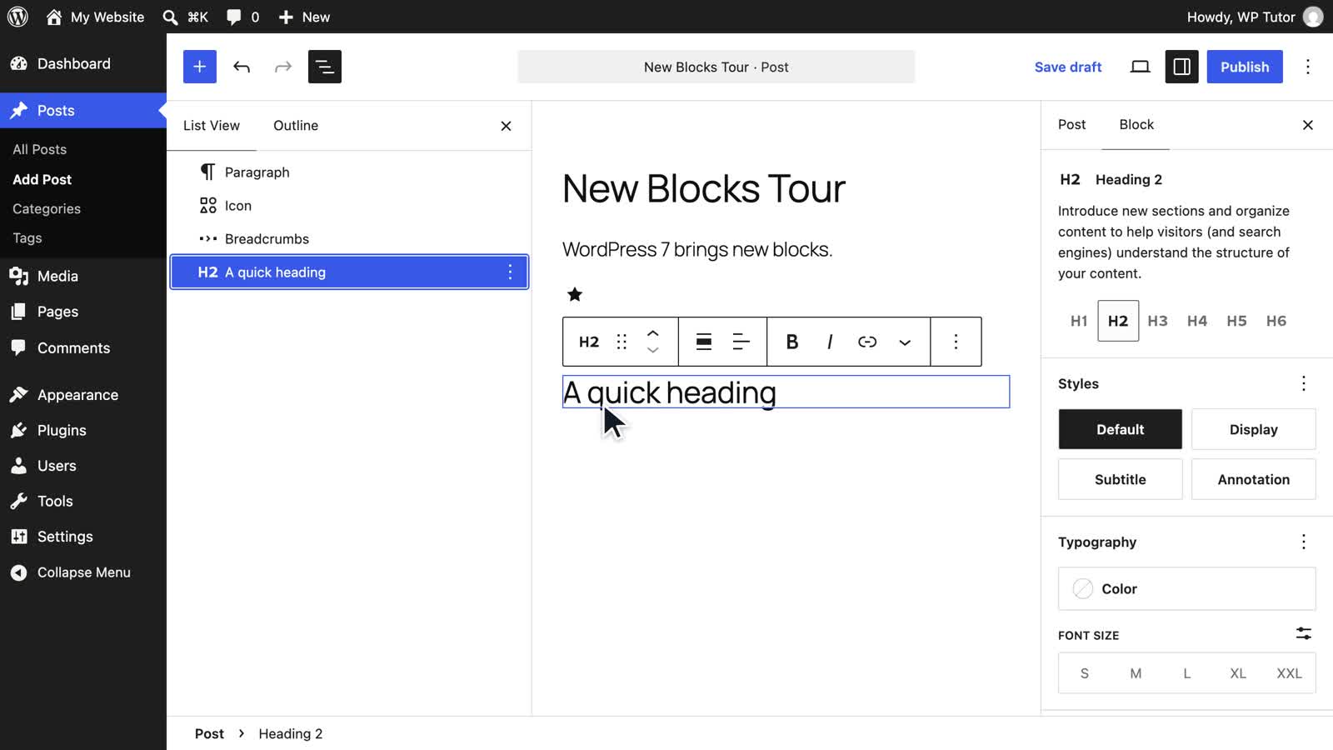Click the block drag handle icon
Image resolution: width=1333 pixels, height=750 pixels.
622,342
